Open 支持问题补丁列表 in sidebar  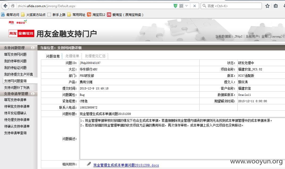[x=17, y=88]
